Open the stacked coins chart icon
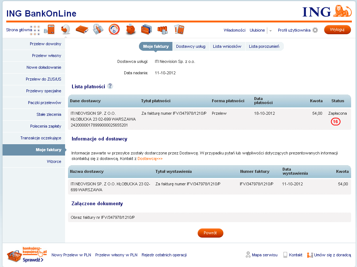 [163, 30]
